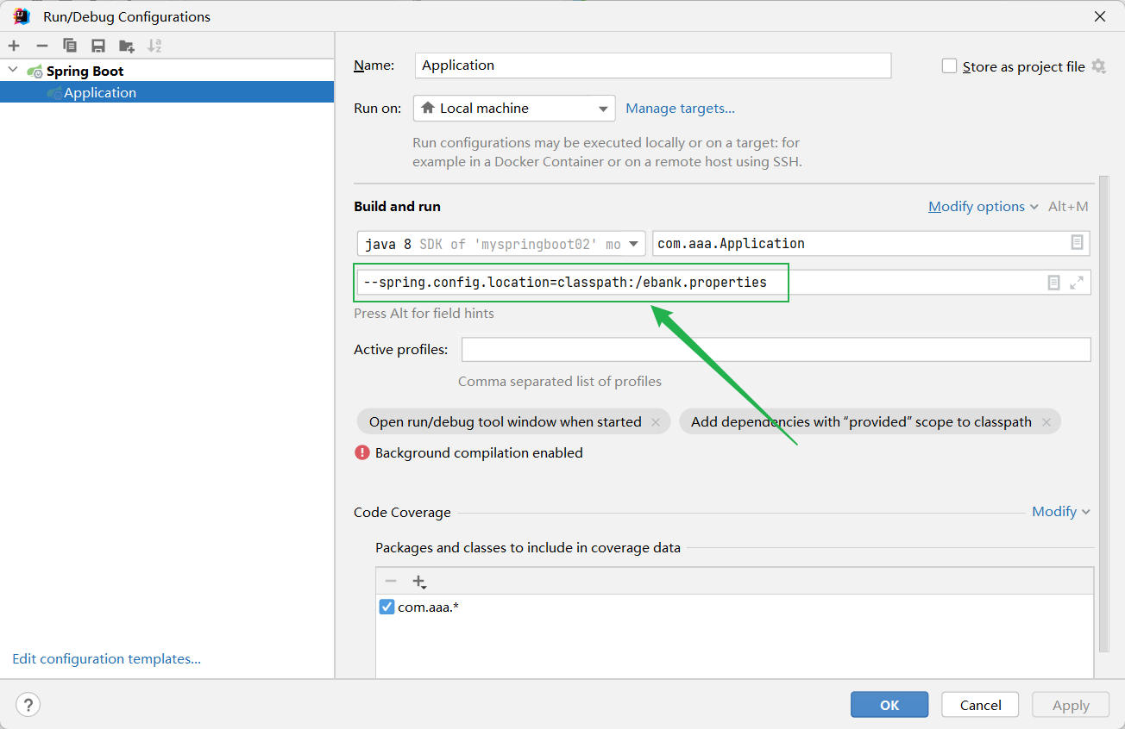Open the Code Coverage Modify dropdown

pos(1061,512)
